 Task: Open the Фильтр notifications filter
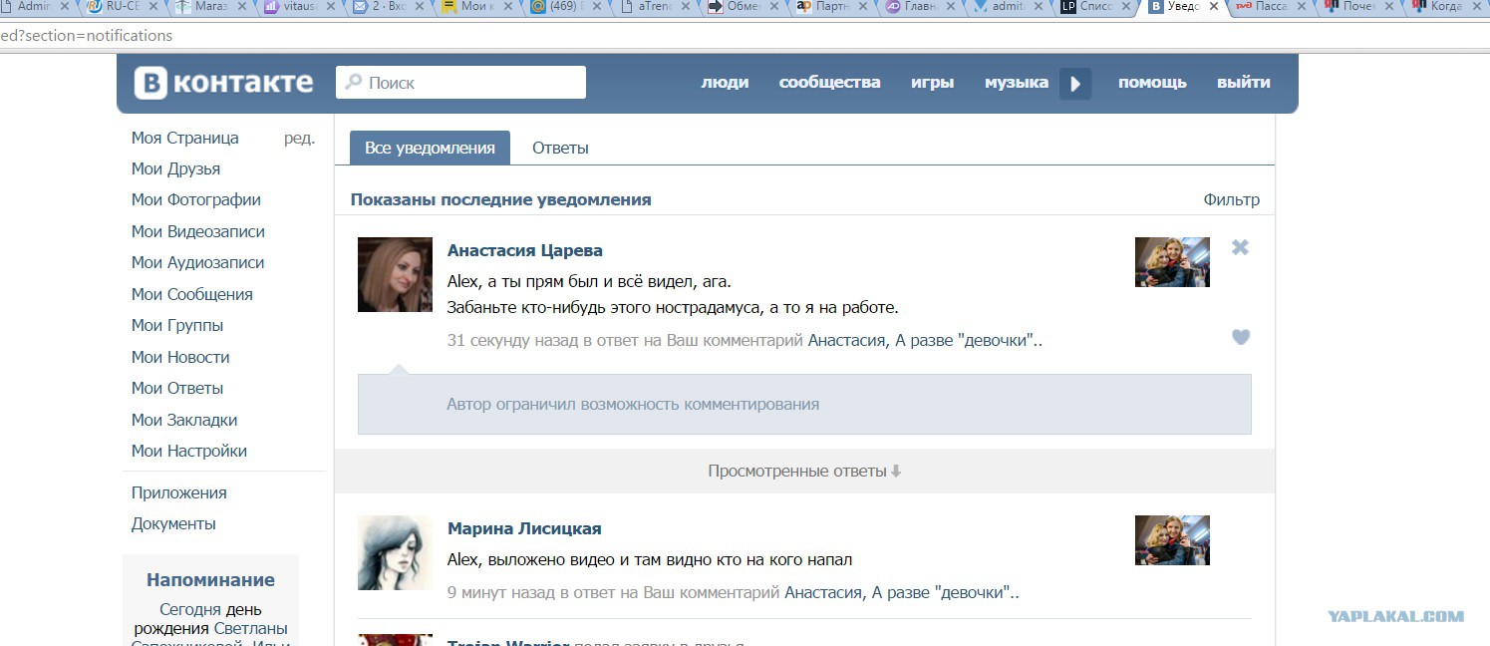1231,199
